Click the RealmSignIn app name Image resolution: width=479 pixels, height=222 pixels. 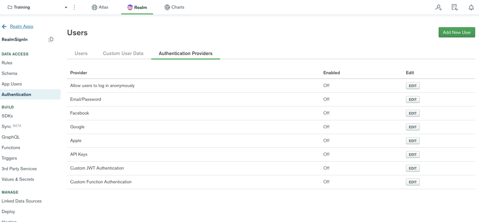pos(15,40)
